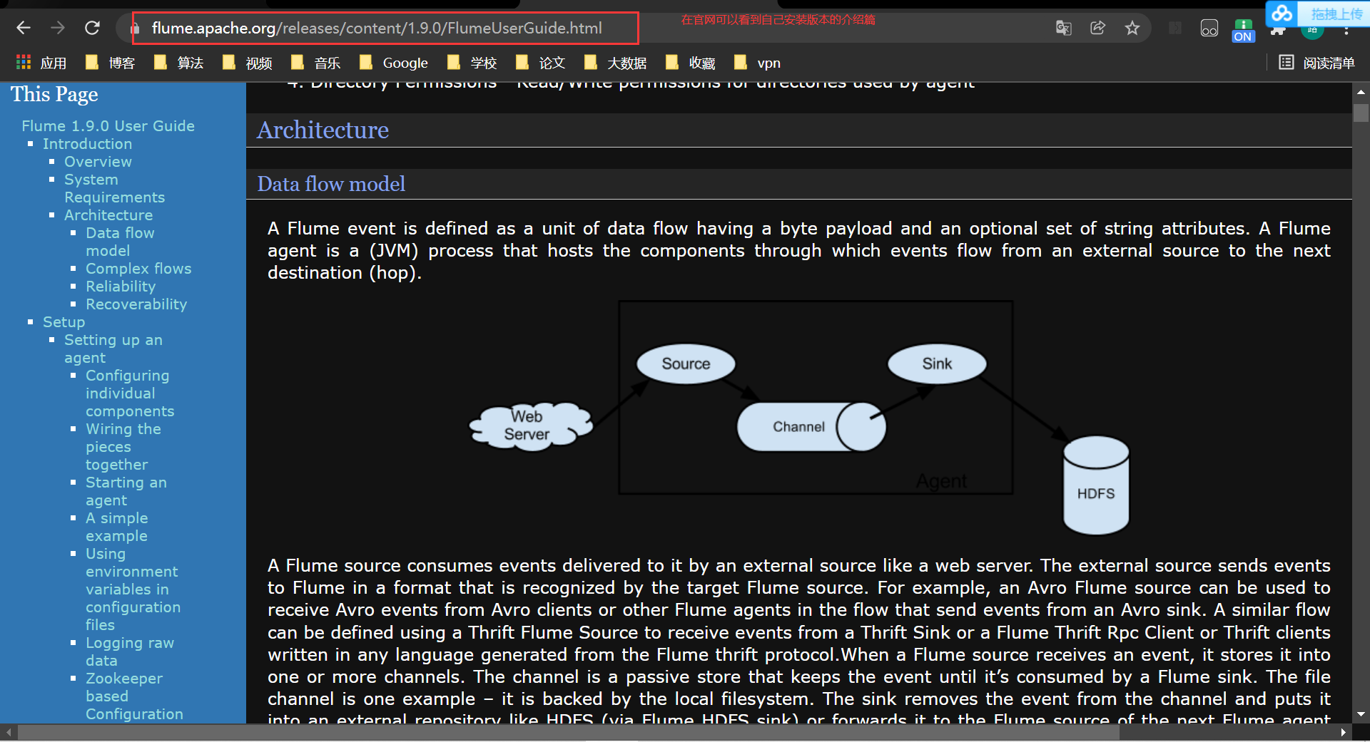Screen dimensions: 1370x742
Task: Open Recoverability sidebar link
Action: [x=136, y=304]
